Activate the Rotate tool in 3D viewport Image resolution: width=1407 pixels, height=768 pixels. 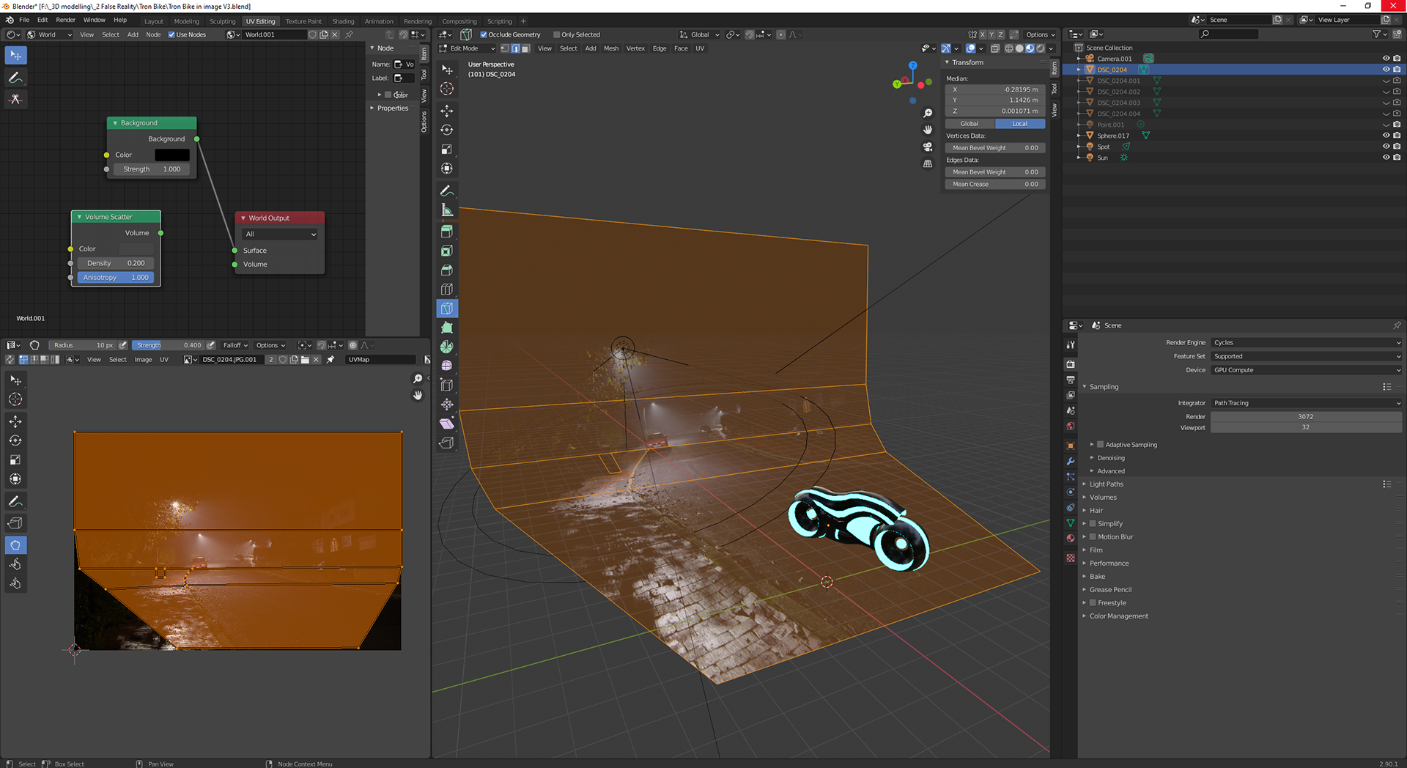pos(447,130)
